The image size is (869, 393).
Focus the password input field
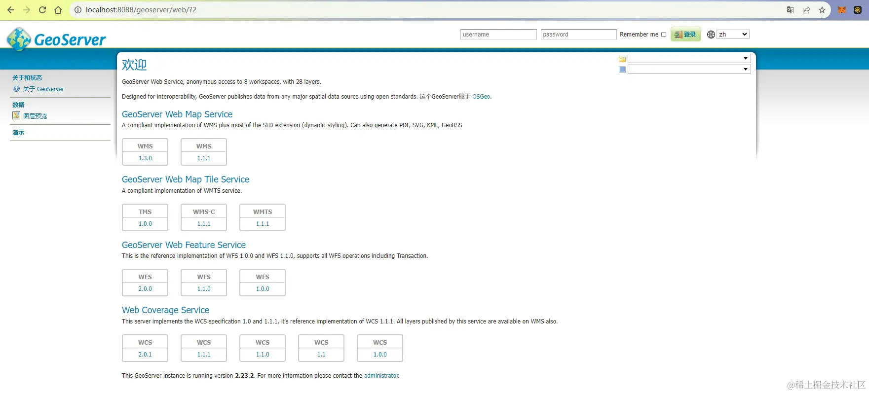tap(578, 35)
